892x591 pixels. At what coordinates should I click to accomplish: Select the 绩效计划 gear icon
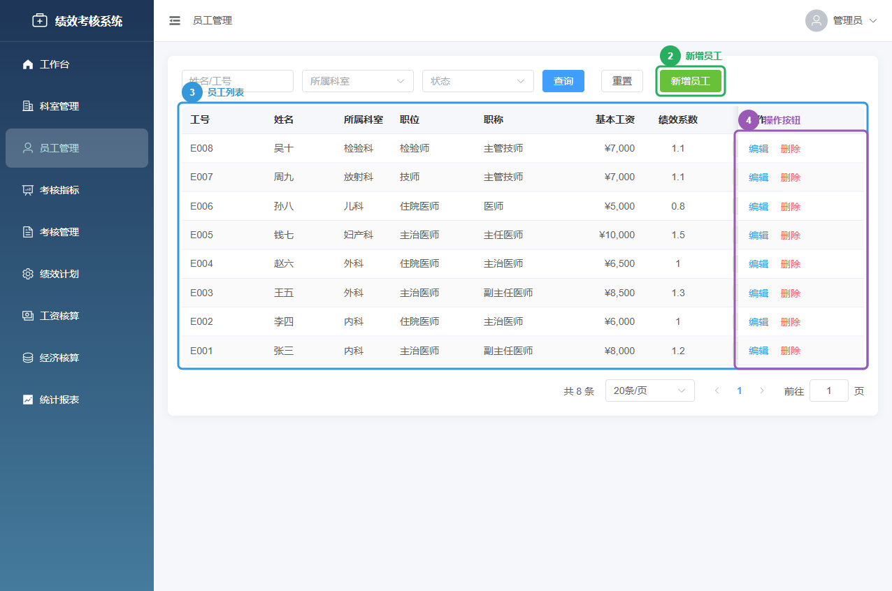point(28,273)
